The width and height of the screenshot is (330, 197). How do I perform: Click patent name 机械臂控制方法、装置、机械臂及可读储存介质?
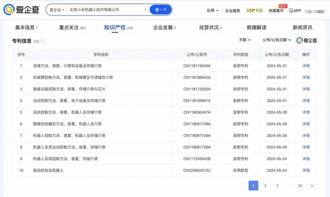click(x=73, y=77)
